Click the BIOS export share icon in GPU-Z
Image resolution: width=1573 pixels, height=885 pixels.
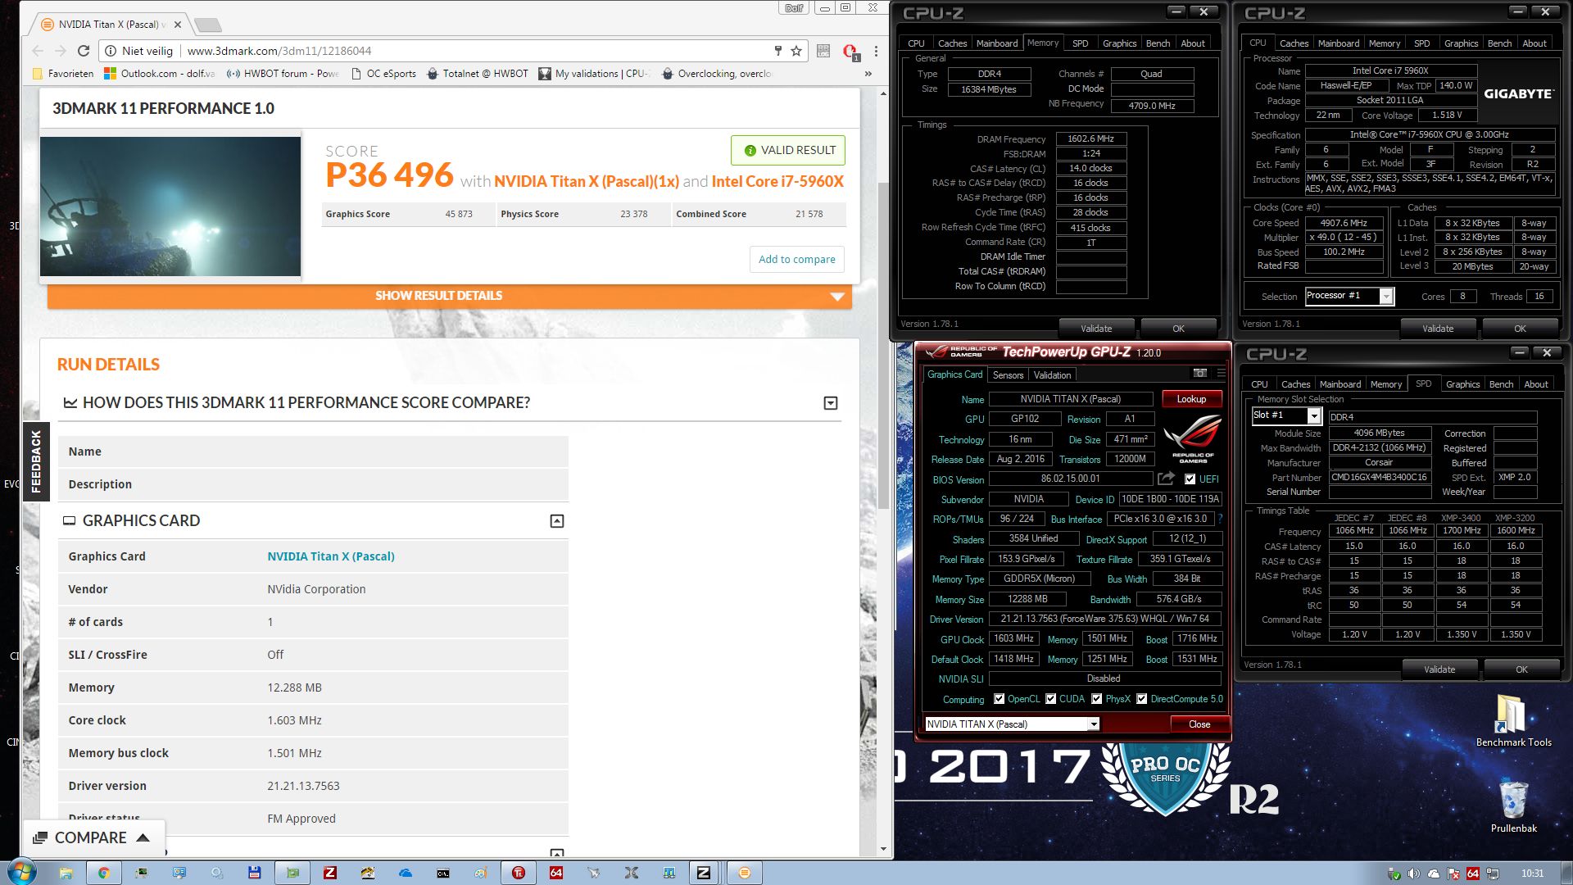click(x=1166, y=479)
